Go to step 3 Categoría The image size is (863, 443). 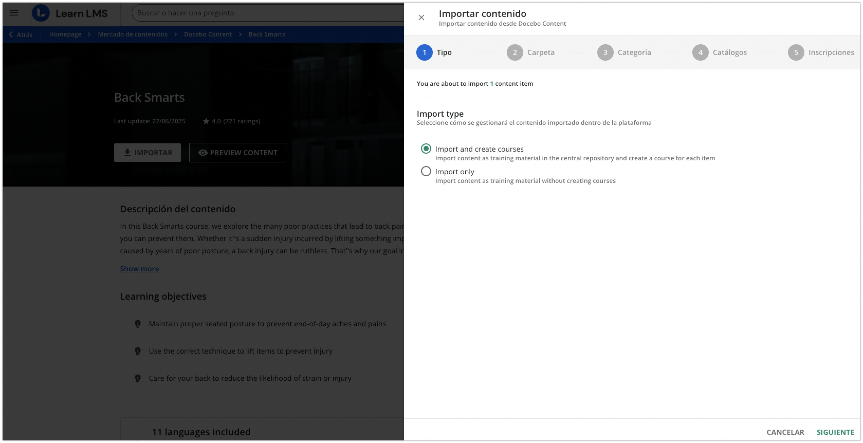(x=605, y=53)
